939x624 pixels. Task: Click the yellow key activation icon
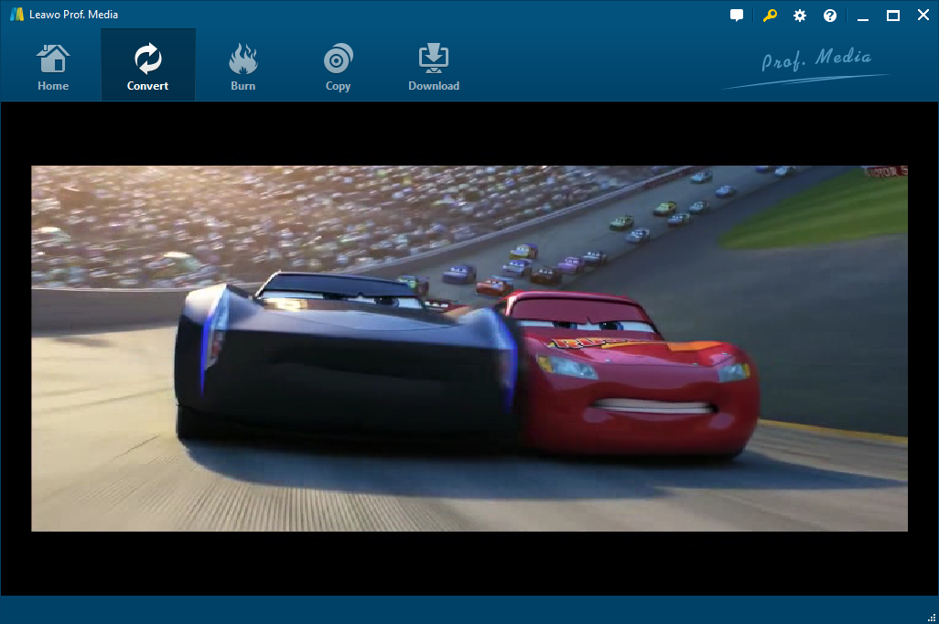(x=770, y=16)
